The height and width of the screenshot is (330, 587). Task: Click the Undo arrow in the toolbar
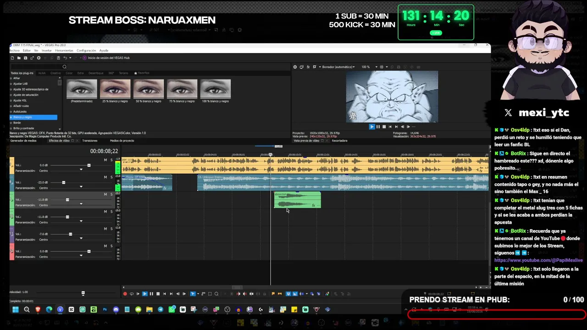pos(65,58)
